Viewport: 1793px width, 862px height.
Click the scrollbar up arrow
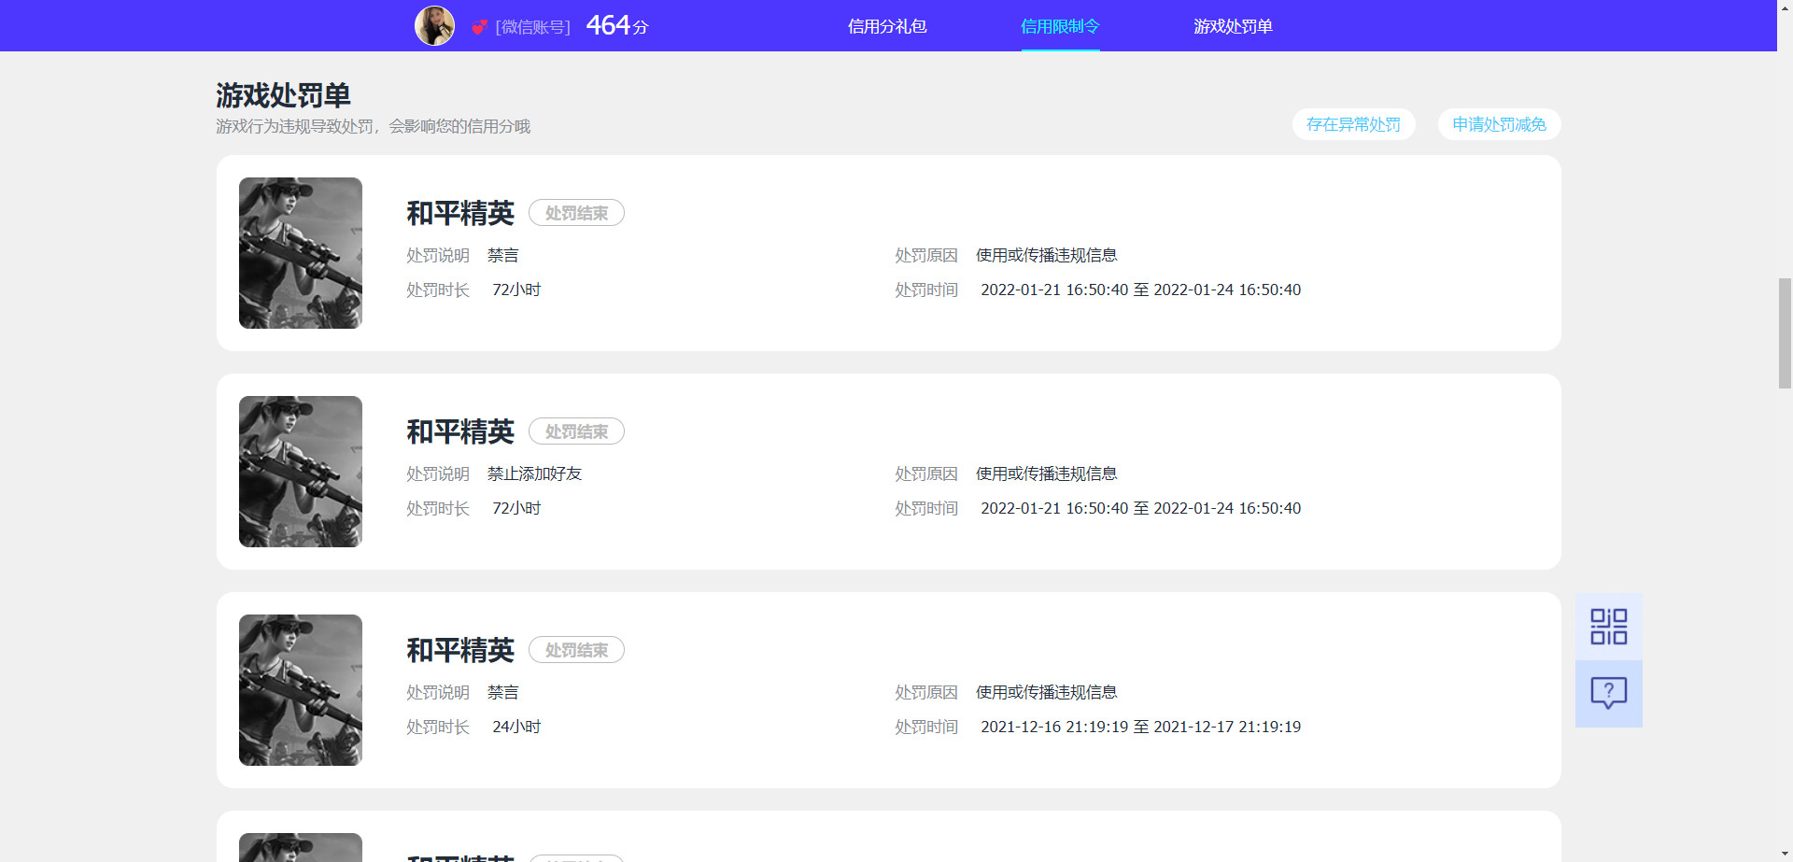click(x=1785, y=7)
